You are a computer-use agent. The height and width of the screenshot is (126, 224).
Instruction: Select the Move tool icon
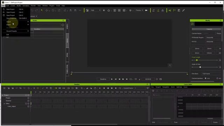pos(47,10)
